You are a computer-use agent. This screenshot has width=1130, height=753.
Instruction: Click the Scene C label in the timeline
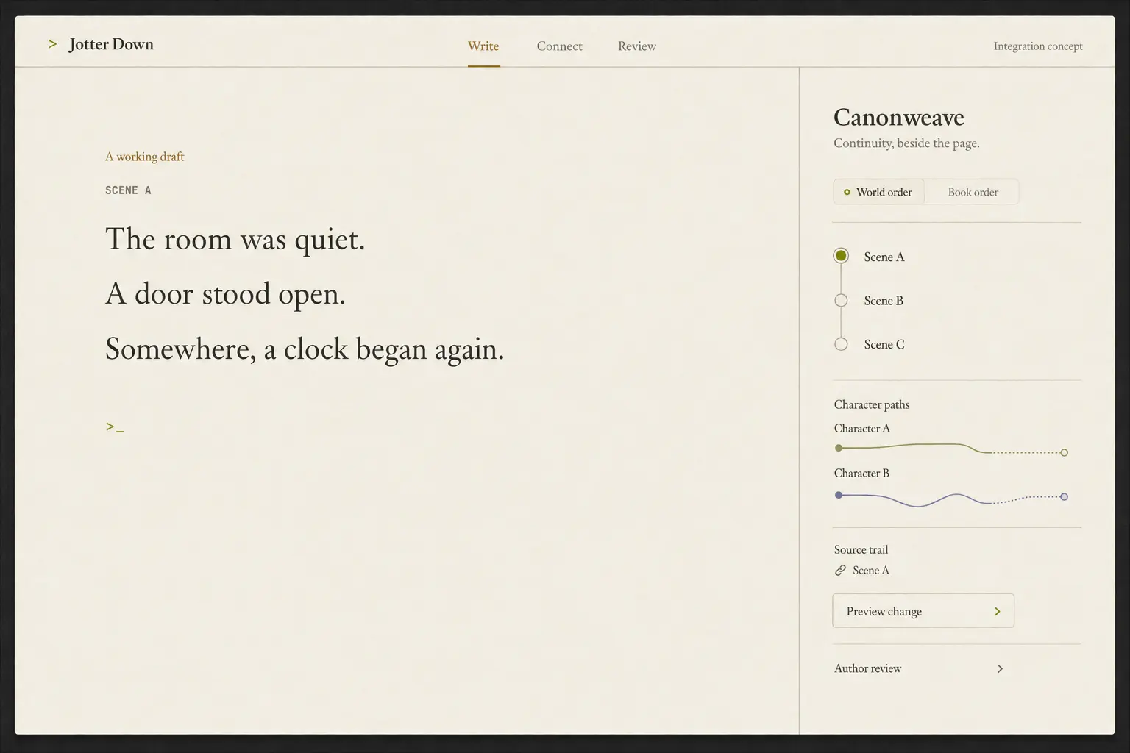pos(884,345)
